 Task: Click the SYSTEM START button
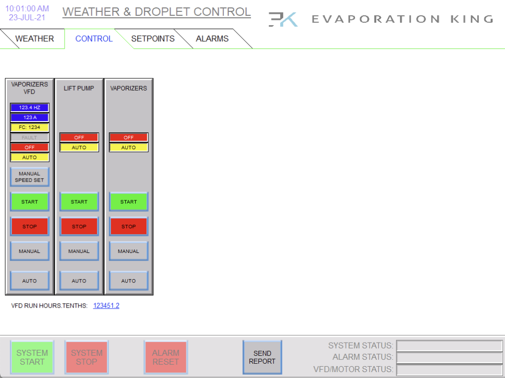pyautogui.click(x=32, y=357)
